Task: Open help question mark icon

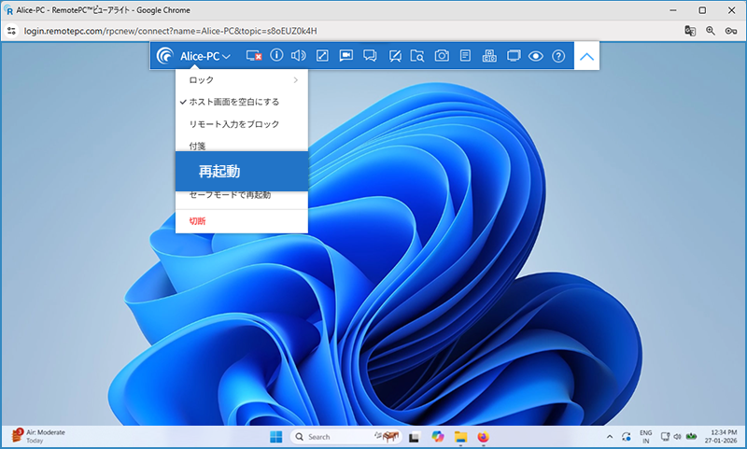Action: [558, 56]
